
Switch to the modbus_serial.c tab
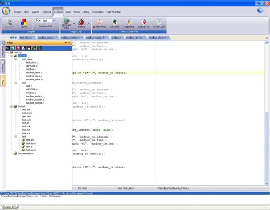point(46,38)
